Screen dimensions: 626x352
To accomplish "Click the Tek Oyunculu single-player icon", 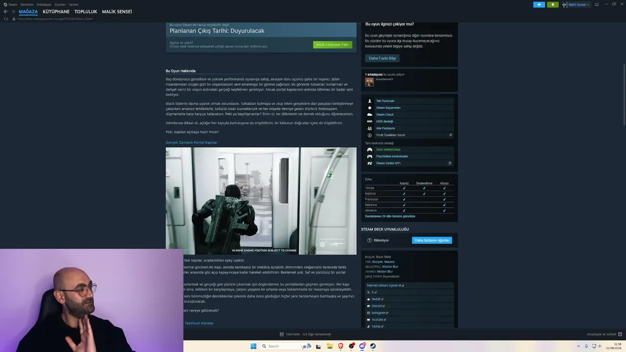I will point(370,101).
